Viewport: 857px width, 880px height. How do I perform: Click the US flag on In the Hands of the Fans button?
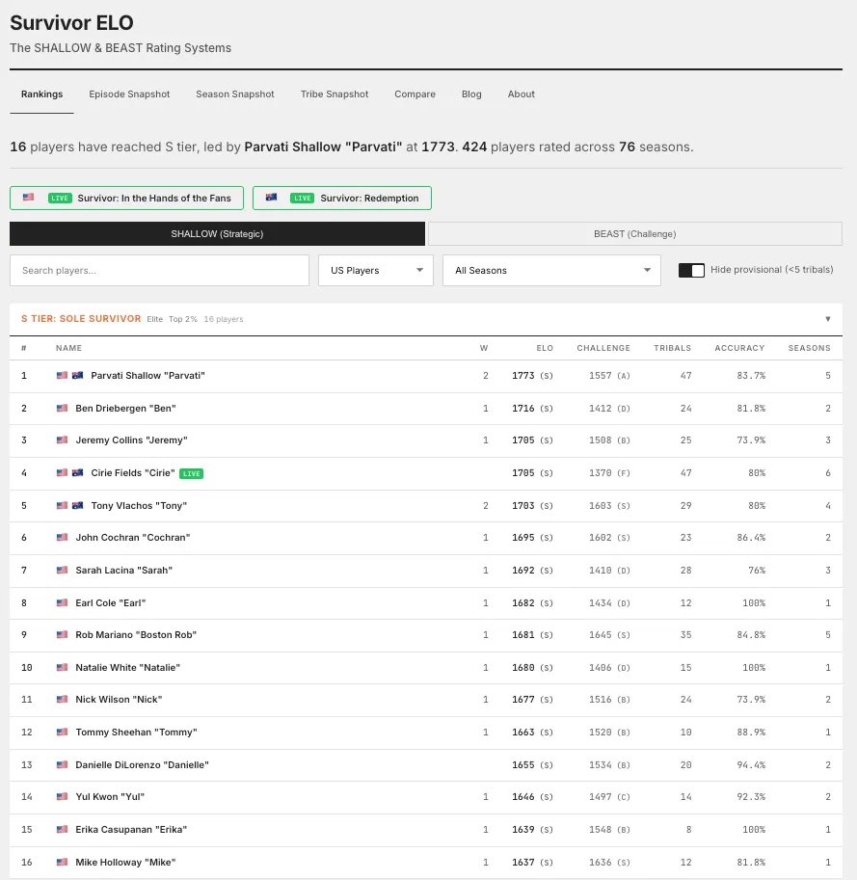[29, 197]
